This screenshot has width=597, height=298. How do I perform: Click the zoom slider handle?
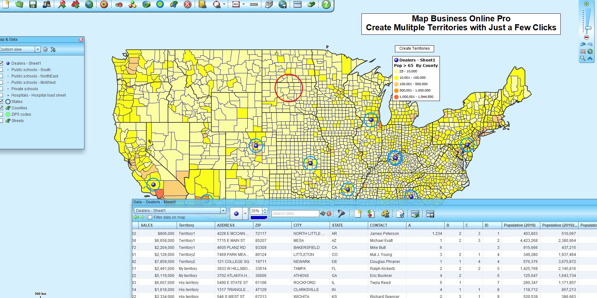588,28
